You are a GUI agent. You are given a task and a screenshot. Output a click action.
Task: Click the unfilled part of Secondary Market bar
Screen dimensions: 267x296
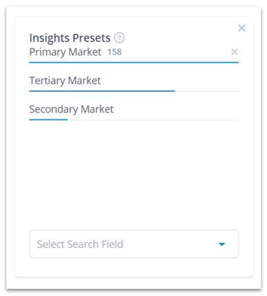click(153, 120)
